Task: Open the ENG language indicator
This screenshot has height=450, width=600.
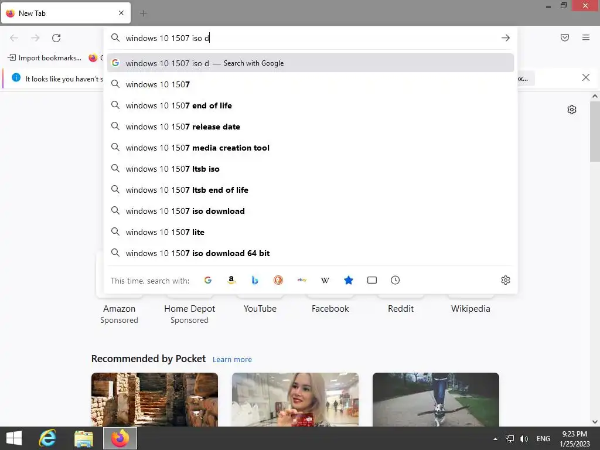Action: 543,438
